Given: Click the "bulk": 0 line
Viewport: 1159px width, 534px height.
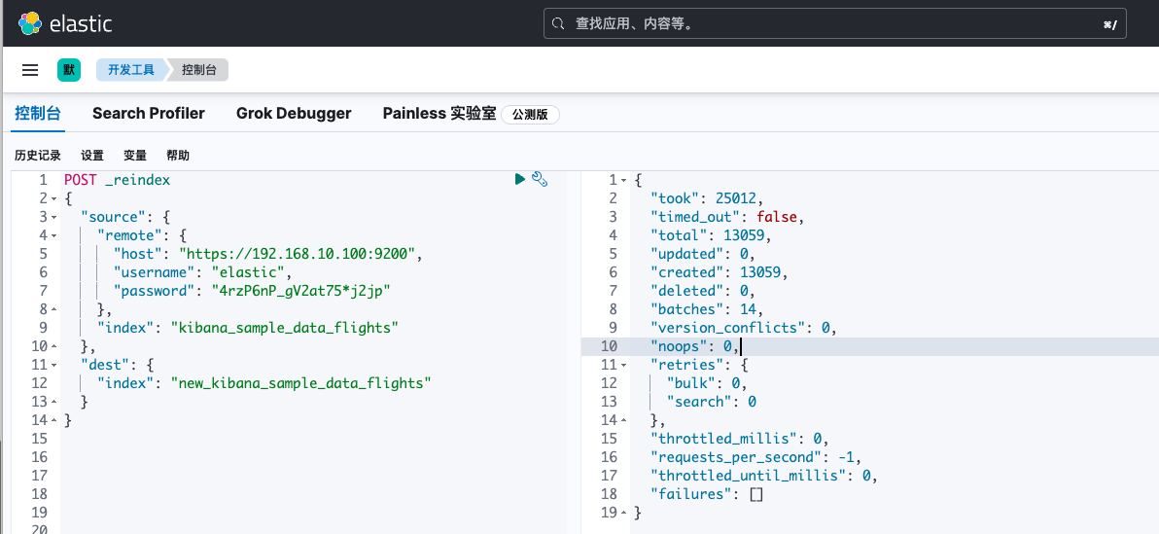Looking at the screenshot, I should pyautogui.click(x=707, y=383).
